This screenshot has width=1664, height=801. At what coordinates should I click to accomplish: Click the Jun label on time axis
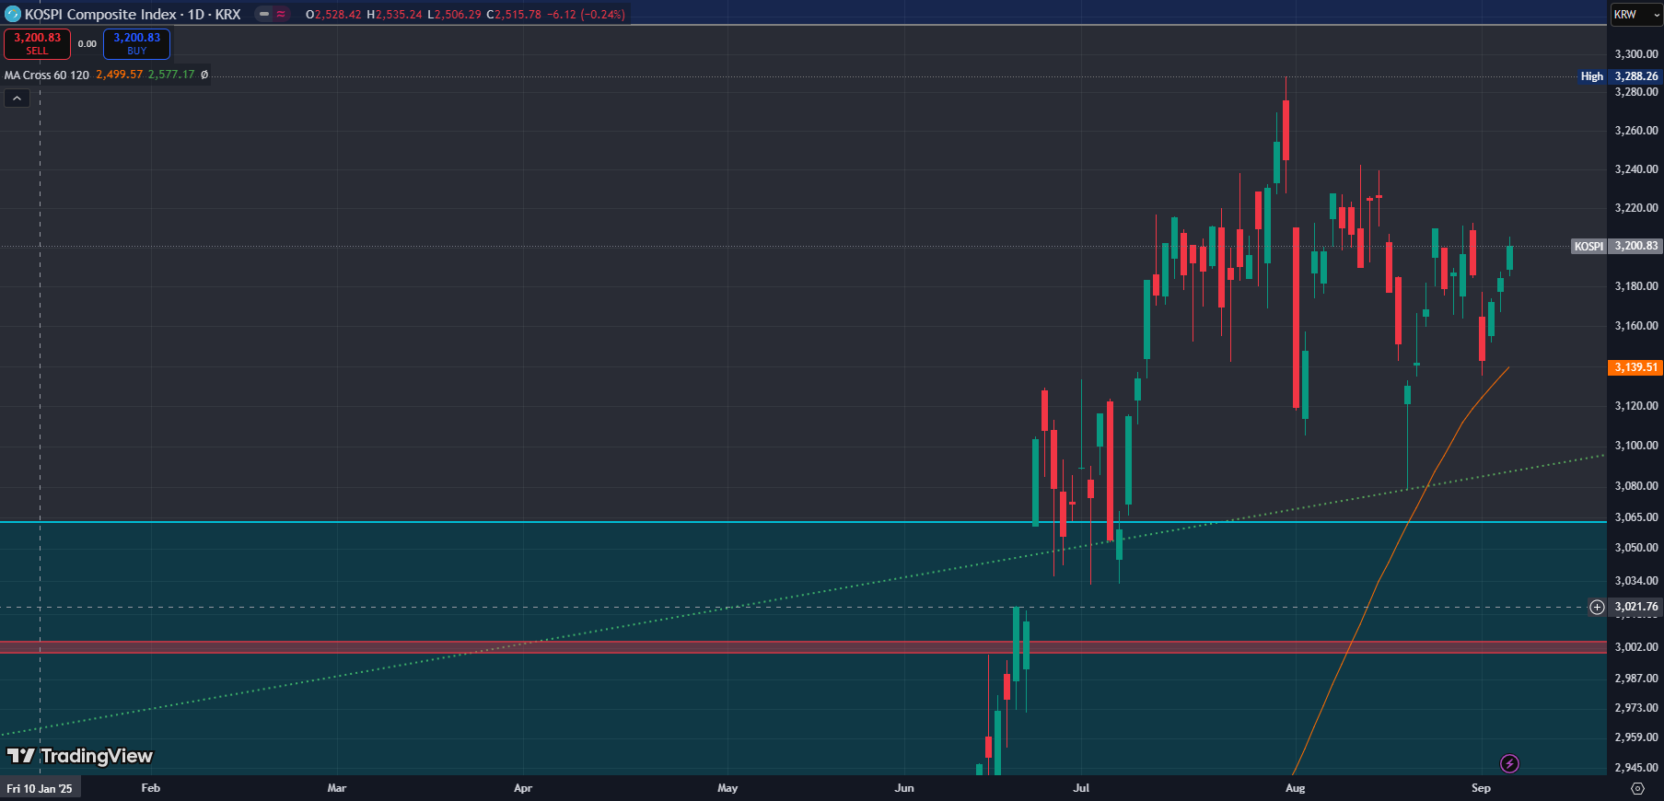click(904, 788)
